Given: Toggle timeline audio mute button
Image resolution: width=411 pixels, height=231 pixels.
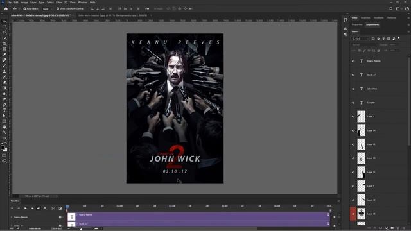Looking at the screenshot, I should (39, 208).
